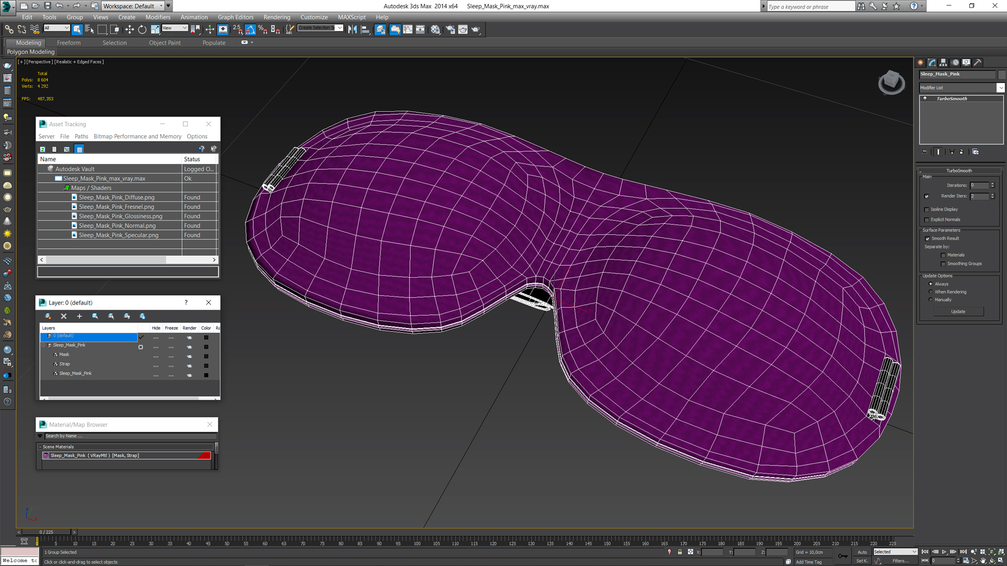Switch to the Object Paint ribbon tab

(x=165, y=43)
